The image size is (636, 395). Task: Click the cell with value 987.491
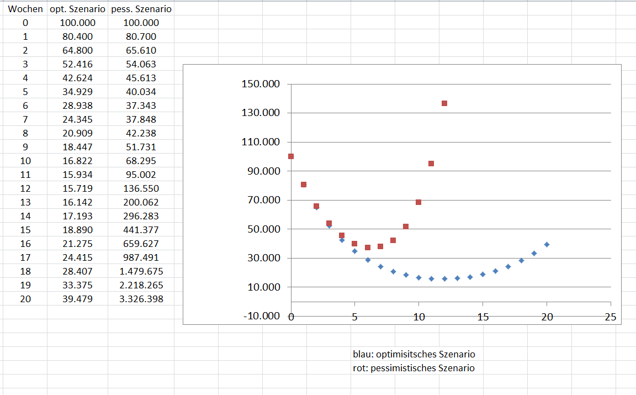[x=141, y=257]
